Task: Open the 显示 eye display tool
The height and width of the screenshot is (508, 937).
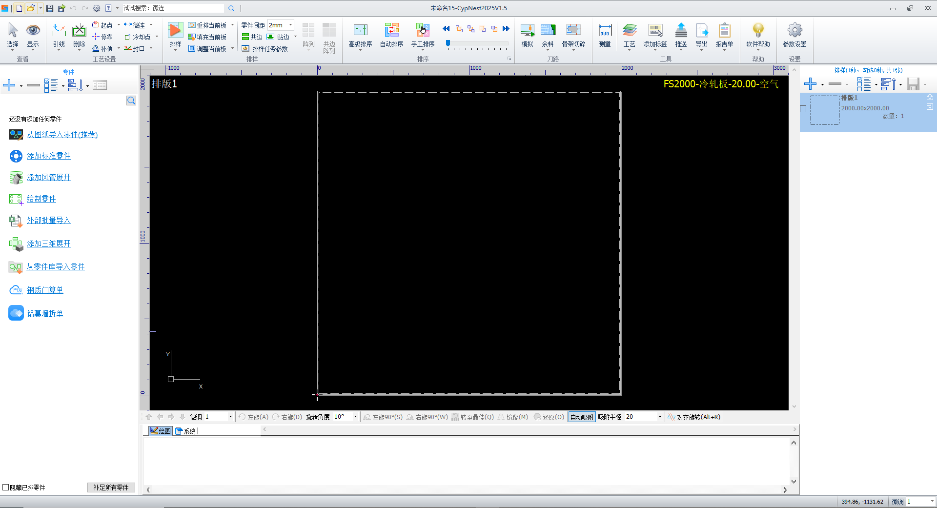Action: click(x=33, y=35)
